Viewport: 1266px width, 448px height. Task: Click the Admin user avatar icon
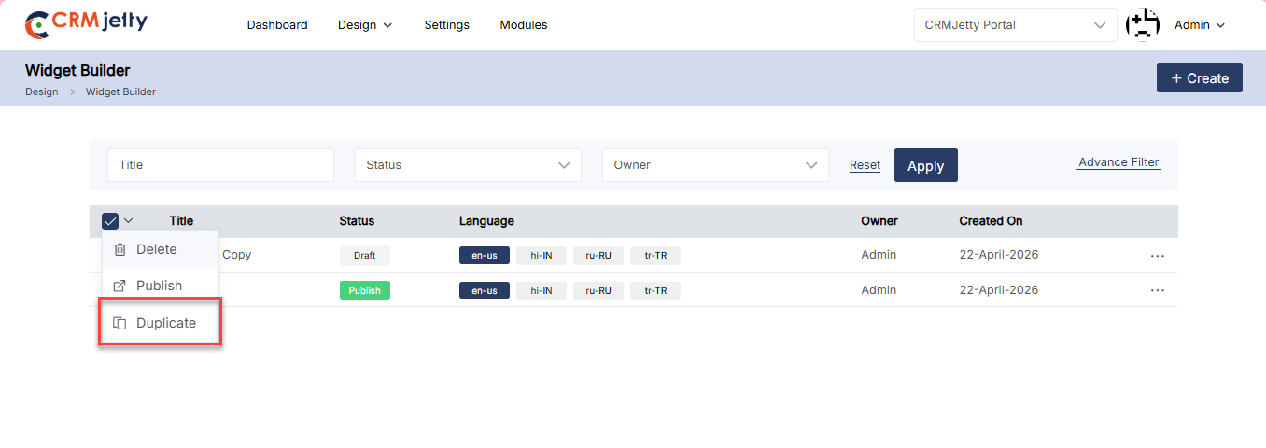pyautogui.click(x=1142, y=25)
